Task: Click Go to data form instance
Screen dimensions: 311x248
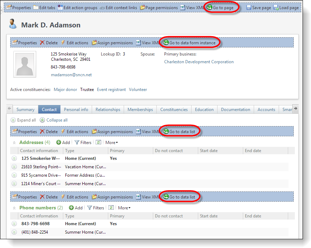Action: click(x=189, y=43)
